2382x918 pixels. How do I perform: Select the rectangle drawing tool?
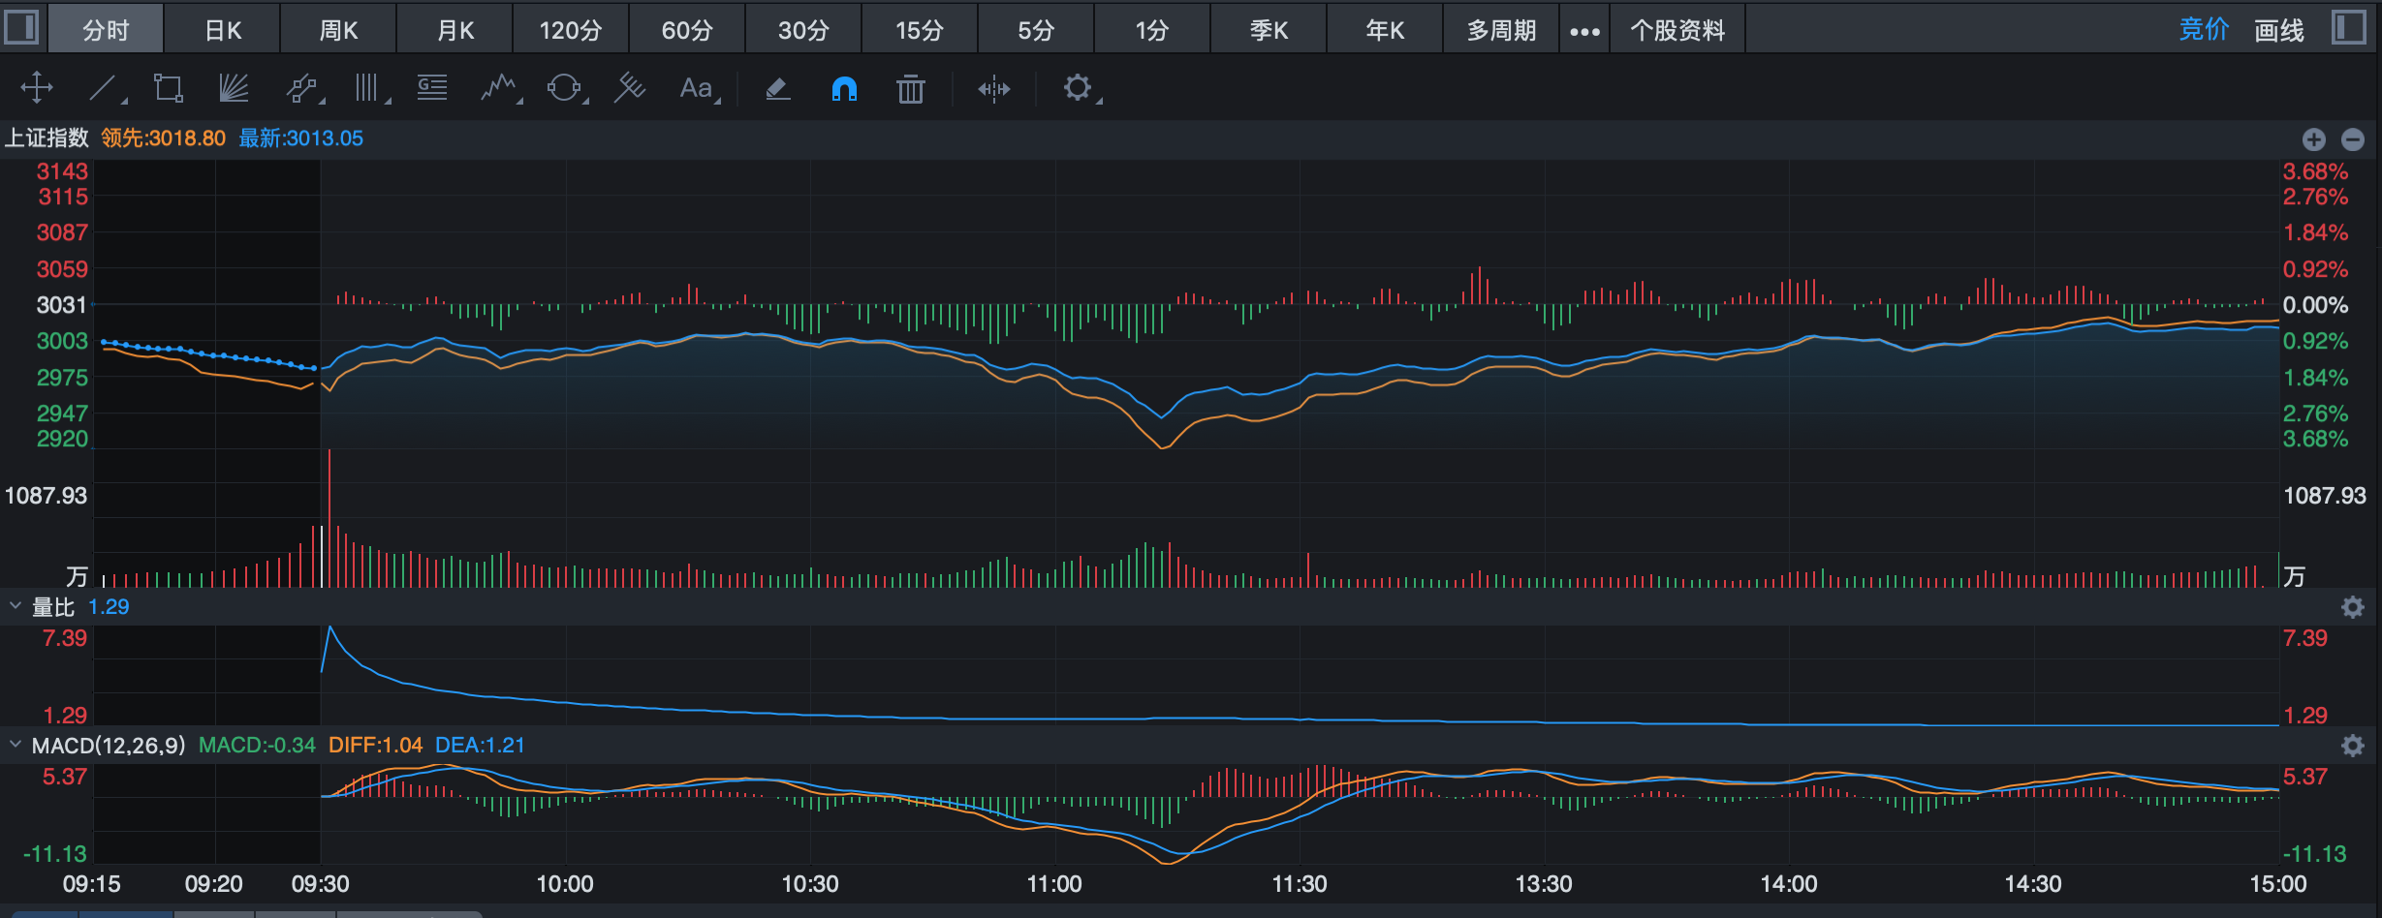click(169, 88)
